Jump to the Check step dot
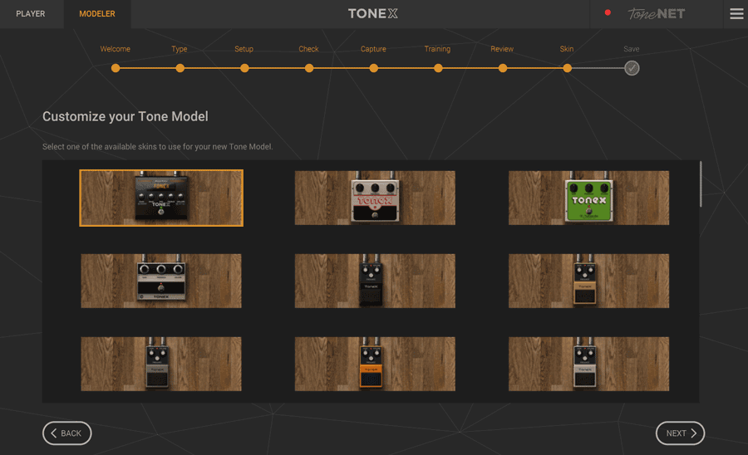 coord(309,68)
